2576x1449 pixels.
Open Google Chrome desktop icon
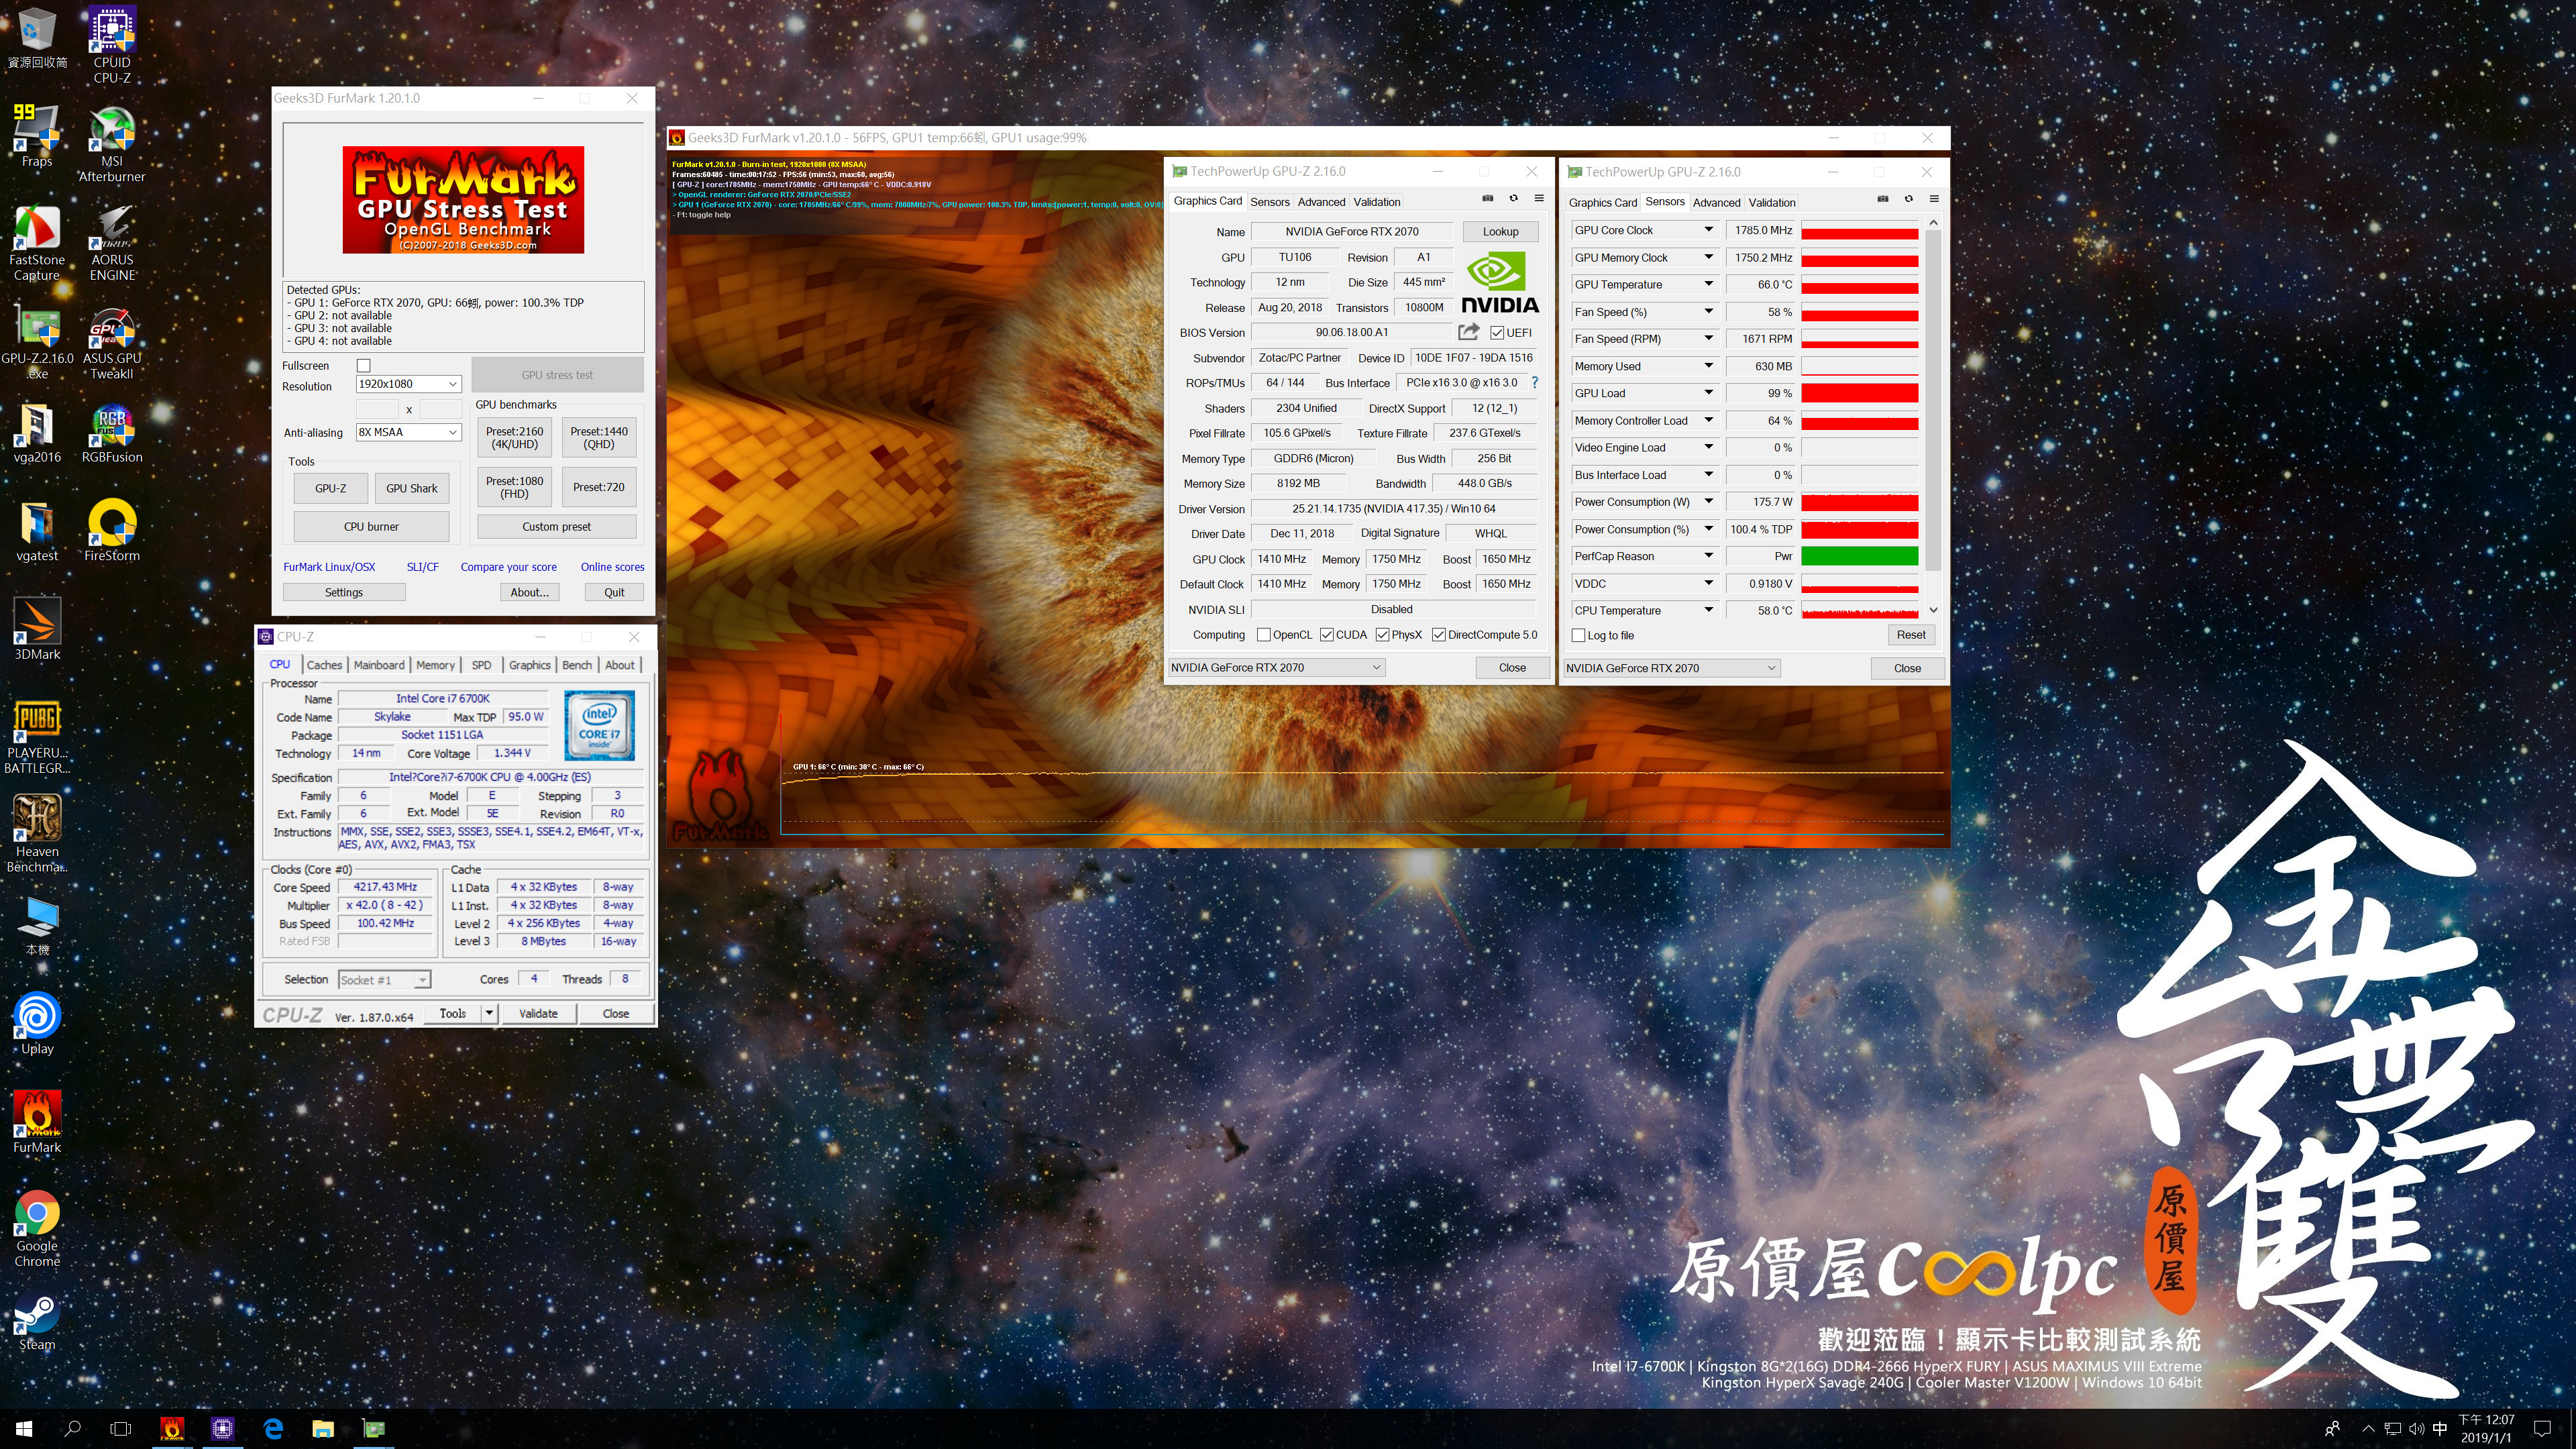pos(37,1228)
